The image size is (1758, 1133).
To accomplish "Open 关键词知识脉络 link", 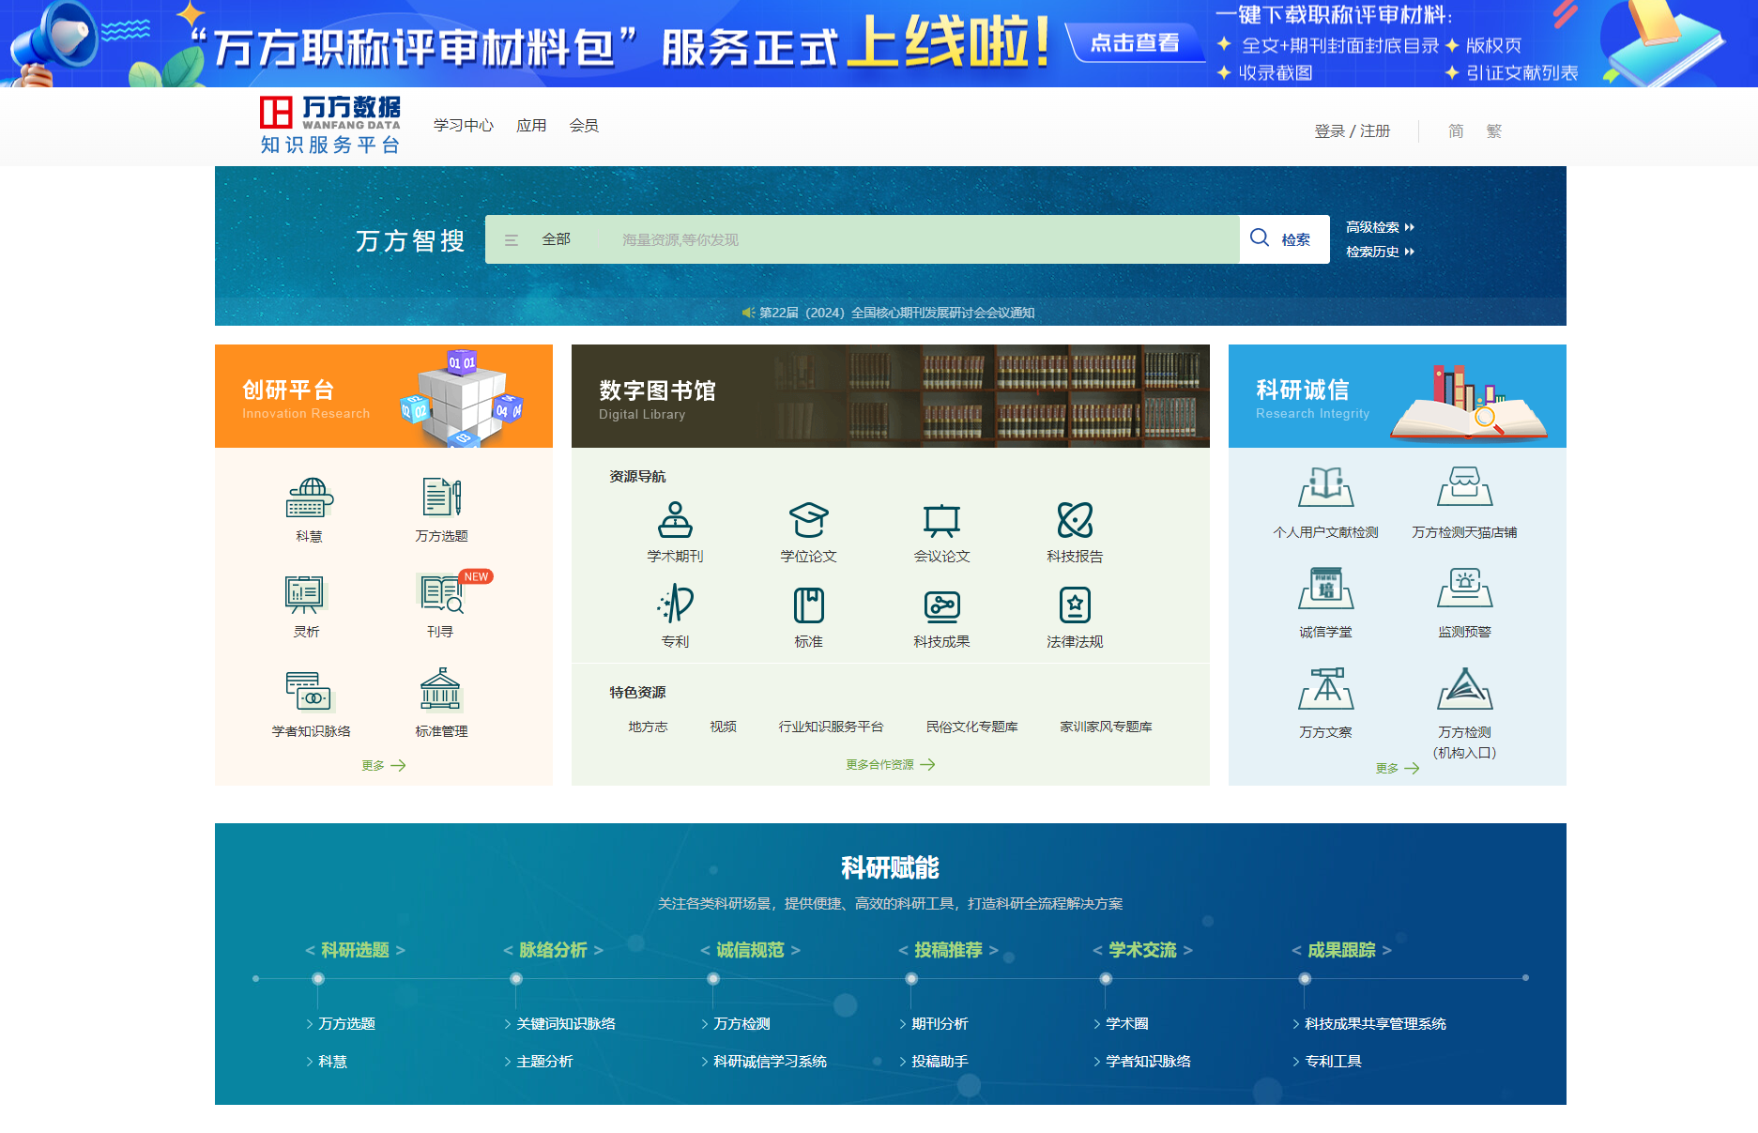I will tap(565, 1023).
